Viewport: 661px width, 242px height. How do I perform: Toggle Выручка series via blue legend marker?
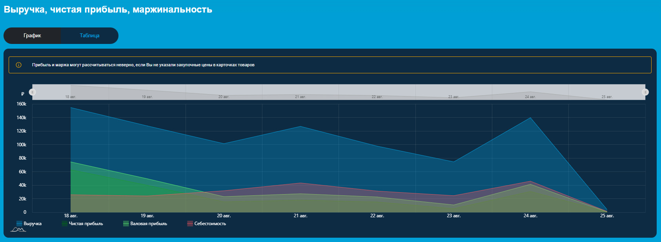click(x=19, y=224)
